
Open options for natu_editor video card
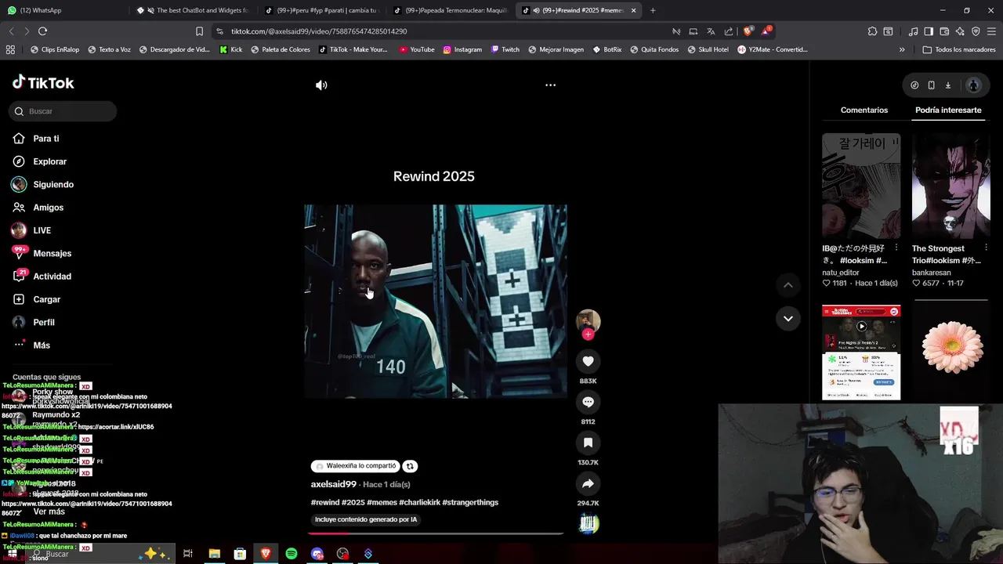[x=896, y=248]
